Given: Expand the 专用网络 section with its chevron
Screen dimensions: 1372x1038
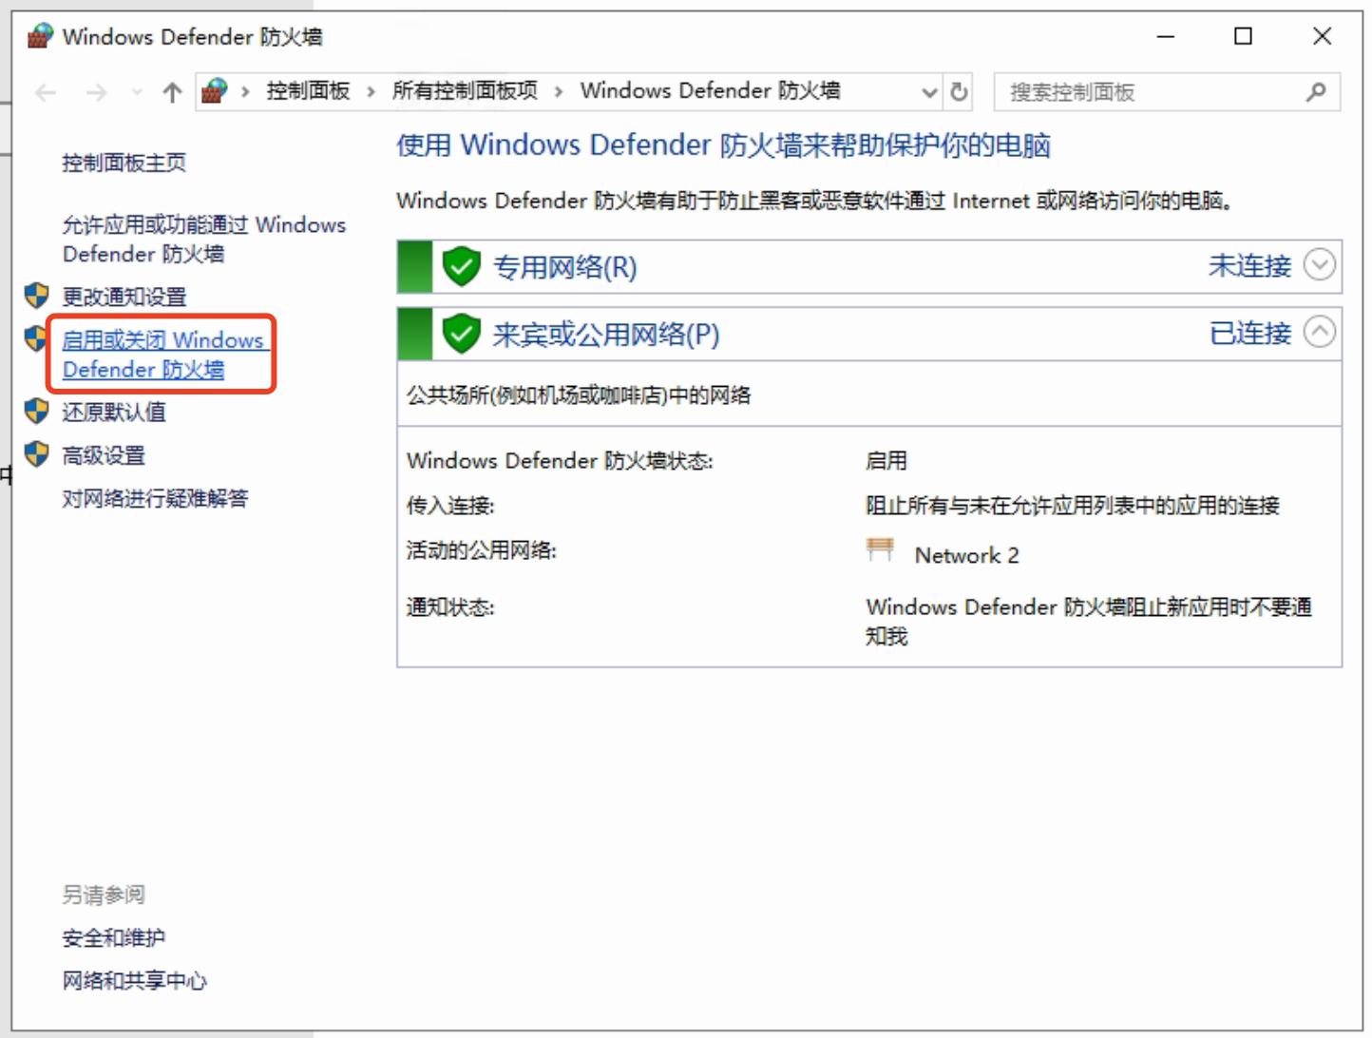Looking at the screenshot, I should [x=1320, y=264].
